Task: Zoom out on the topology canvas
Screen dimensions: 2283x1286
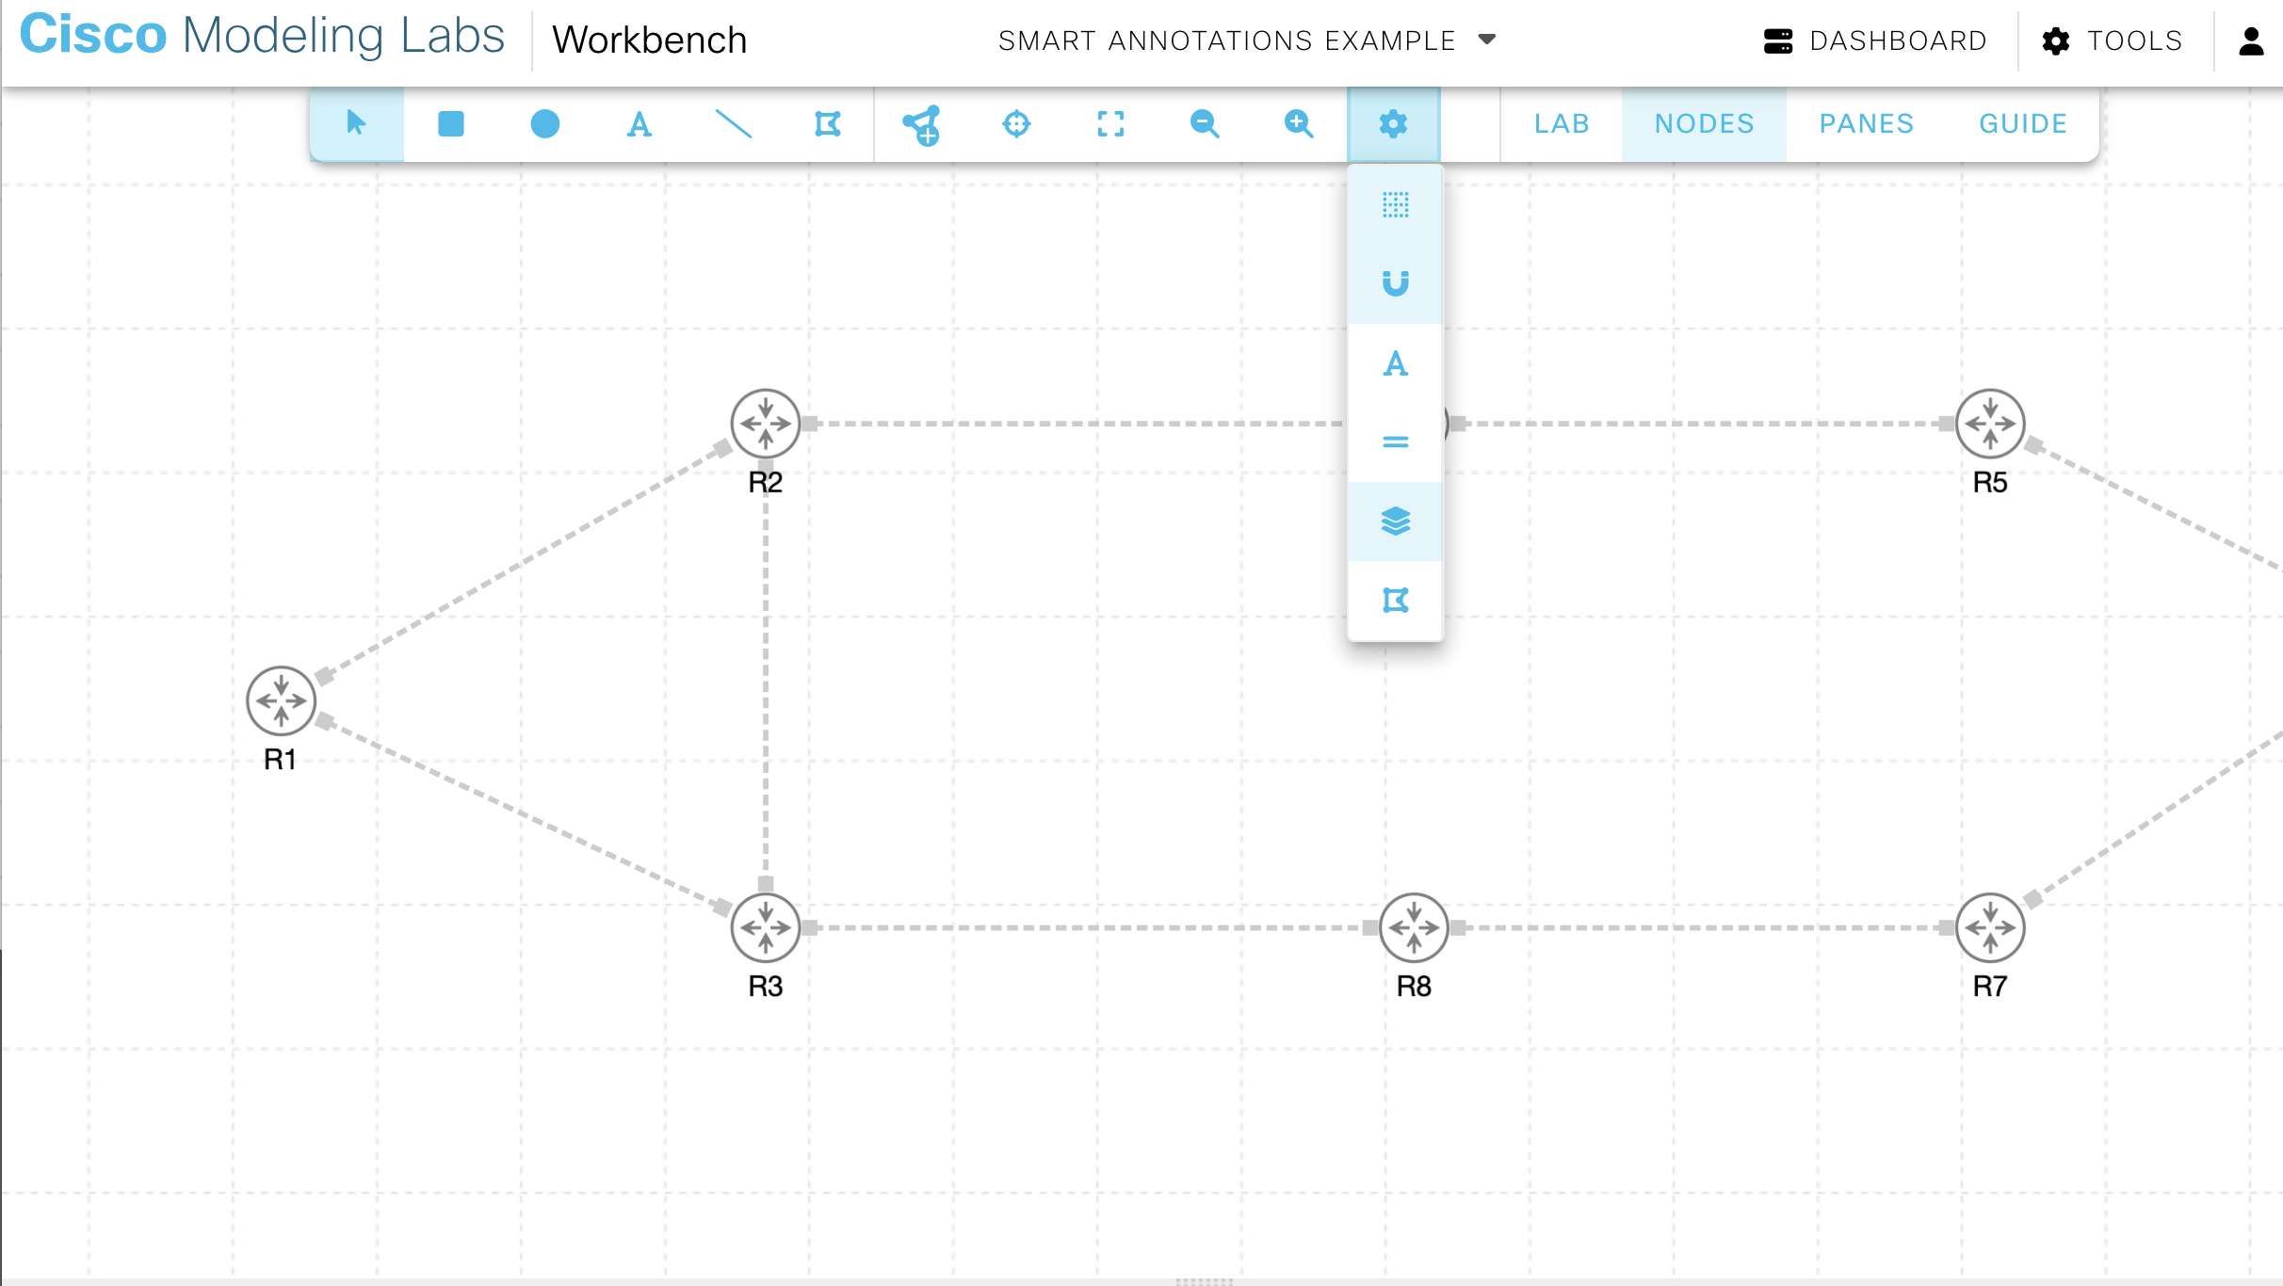Action: coord(1206,123)
